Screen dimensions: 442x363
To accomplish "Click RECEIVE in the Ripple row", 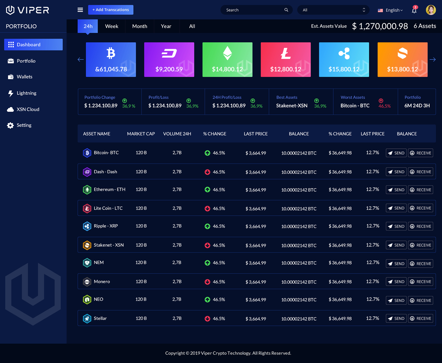I will (x=420, y=226).
